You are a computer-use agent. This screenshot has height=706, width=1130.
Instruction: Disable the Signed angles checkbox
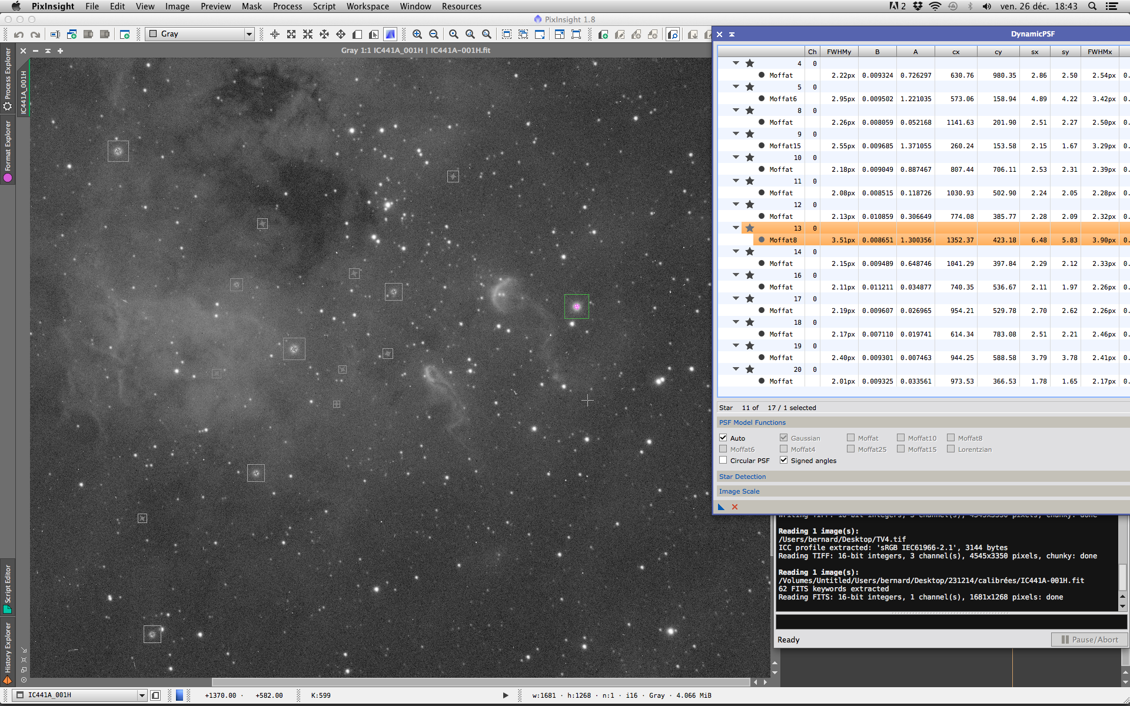783,460
